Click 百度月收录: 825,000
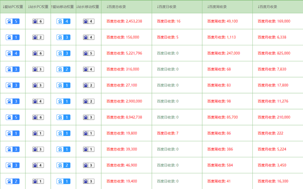This screenshot has width=303, height=189. pyautogui.click(x=274, y=53)
